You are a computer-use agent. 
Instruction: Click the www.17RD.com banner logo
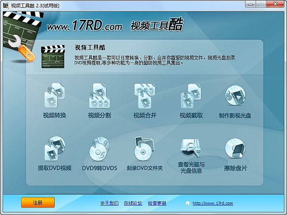tap(84, 26)
